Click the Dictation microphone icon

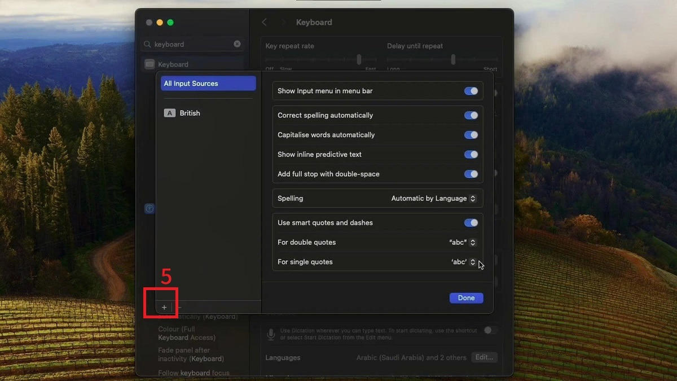[x=271, y=334]
